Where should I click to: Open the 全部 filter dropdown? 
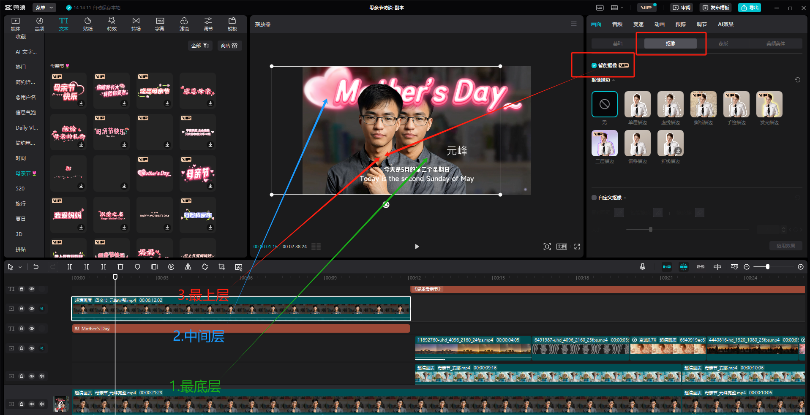200,46
